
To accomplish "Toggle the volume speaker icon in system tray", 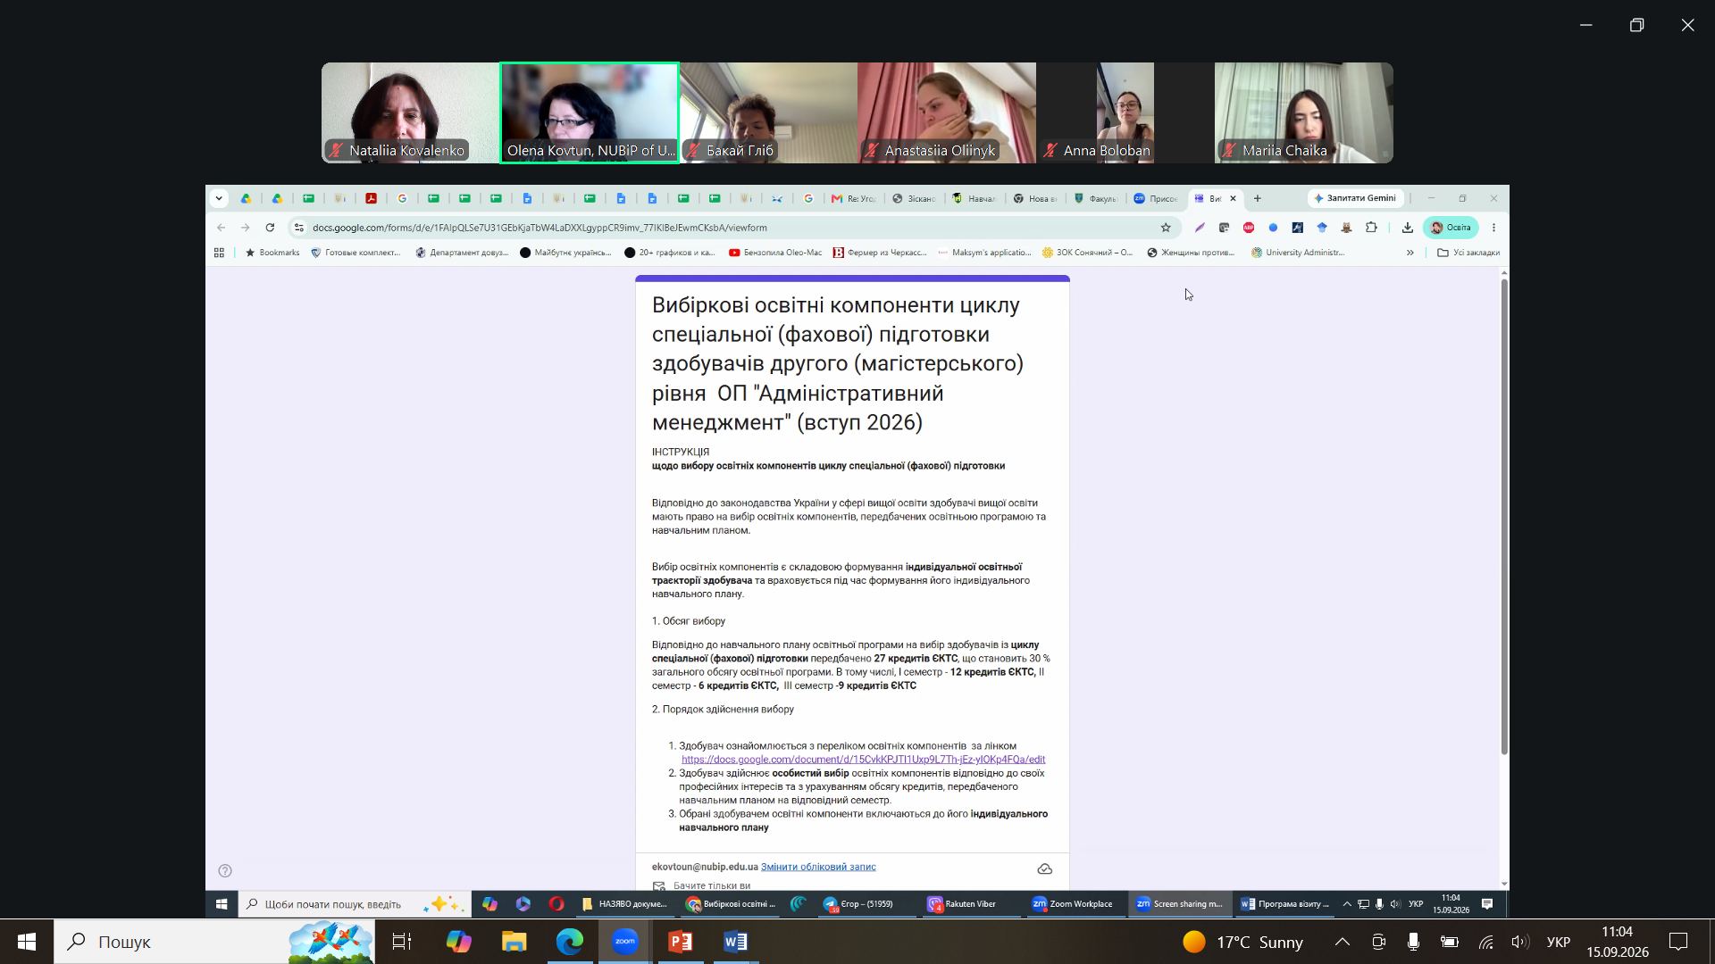I will pos(1519,942).
